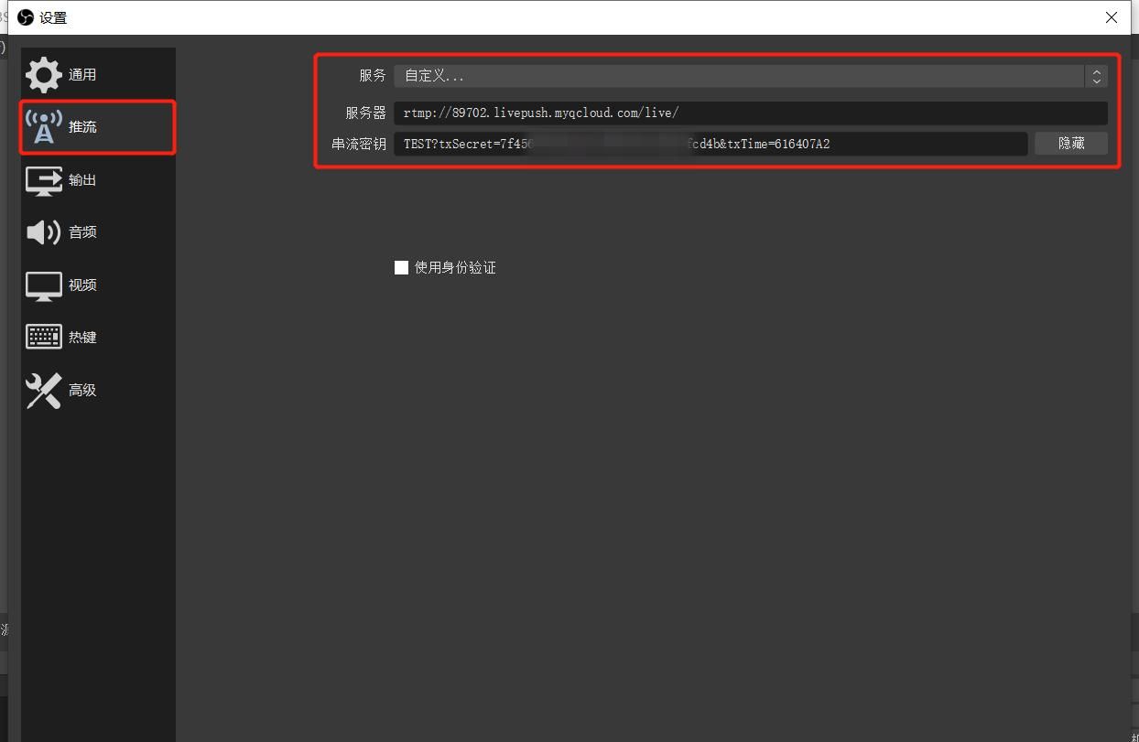
Task: Switch to the 高级 settings tab label
Action: [82, 391]
